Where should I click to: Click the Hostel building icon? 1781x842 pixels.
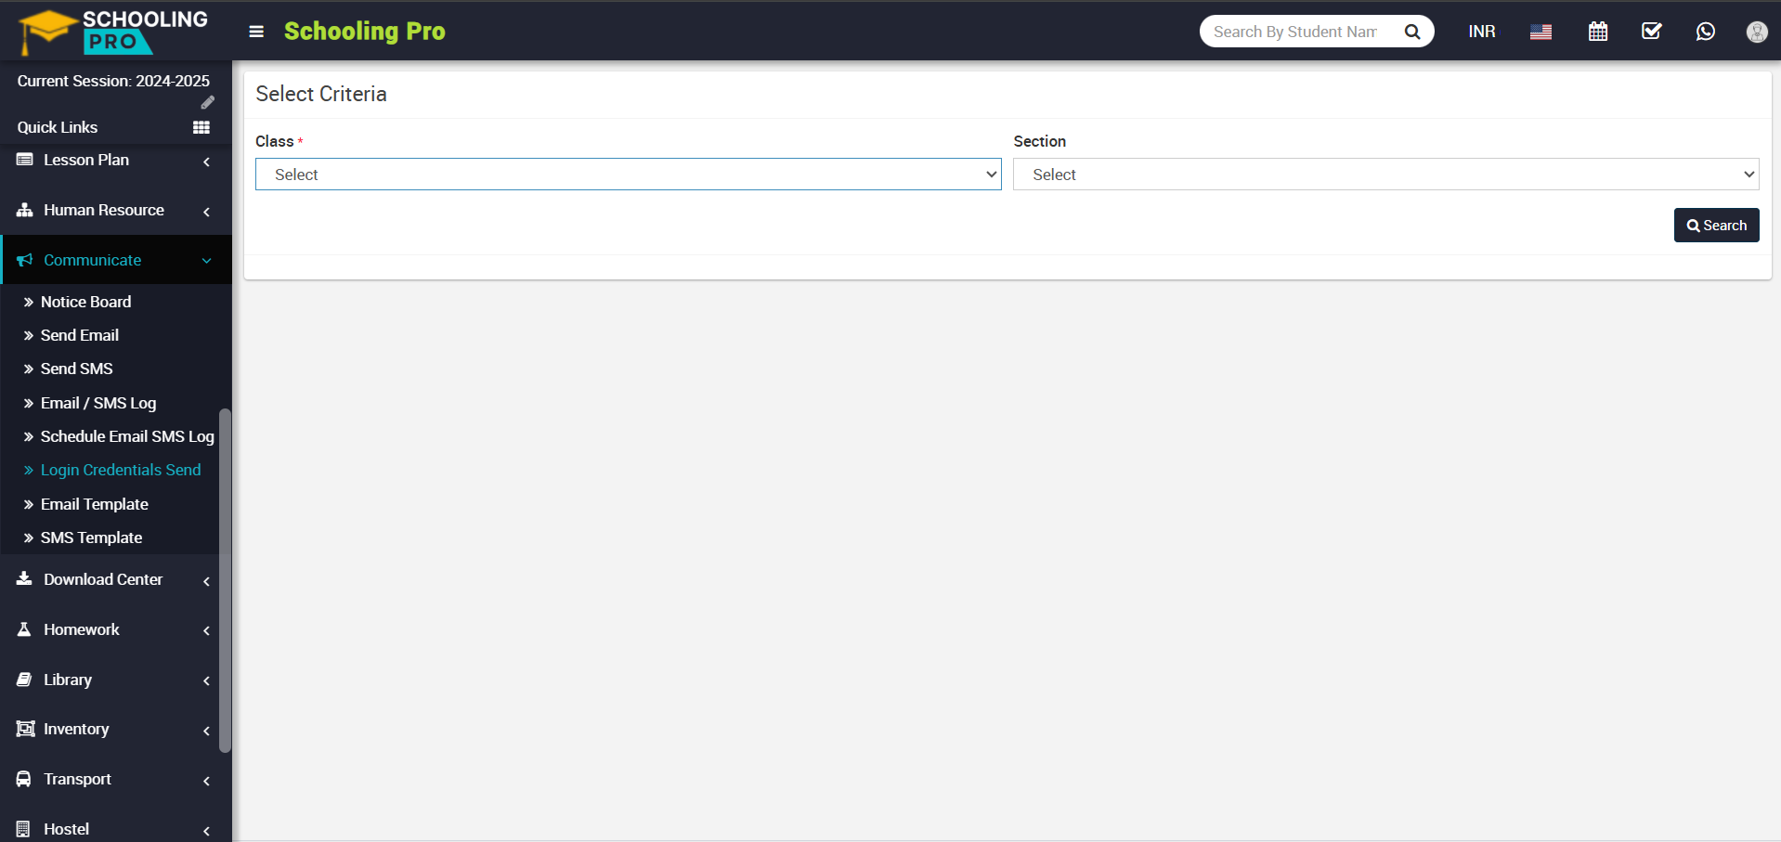click(25, 829)
